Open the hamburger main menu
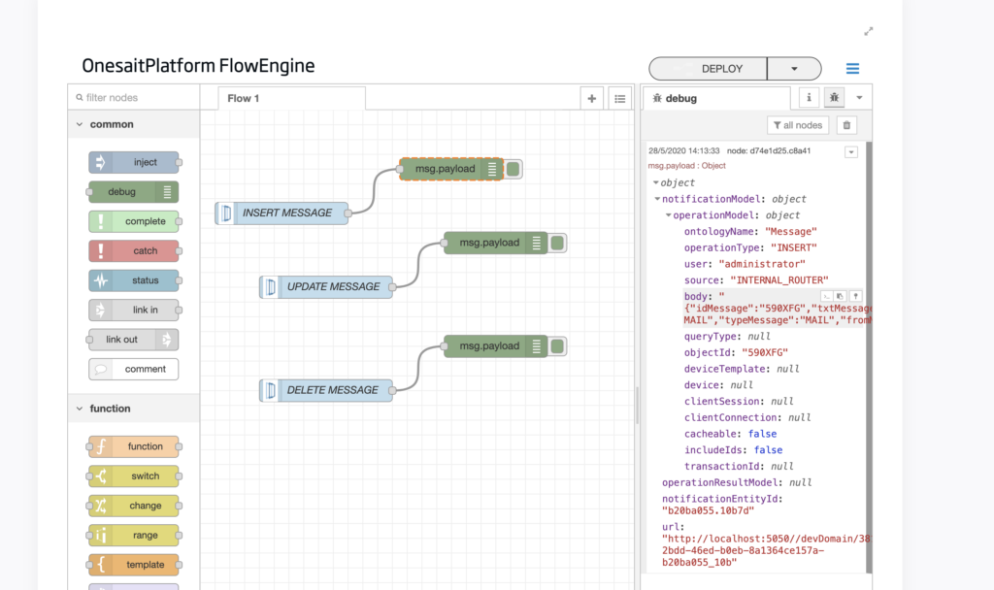This screenshot has width=994, height=590. point(852,69)
